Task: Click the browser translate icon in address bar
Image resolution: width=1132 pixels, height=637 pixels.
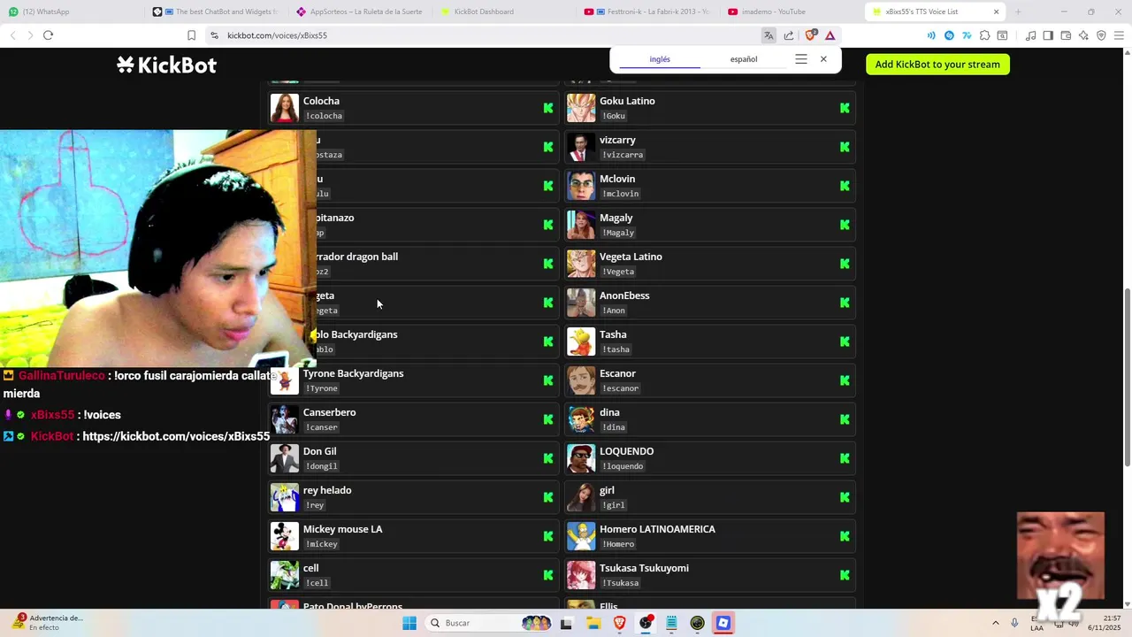Action: [769, 35]
